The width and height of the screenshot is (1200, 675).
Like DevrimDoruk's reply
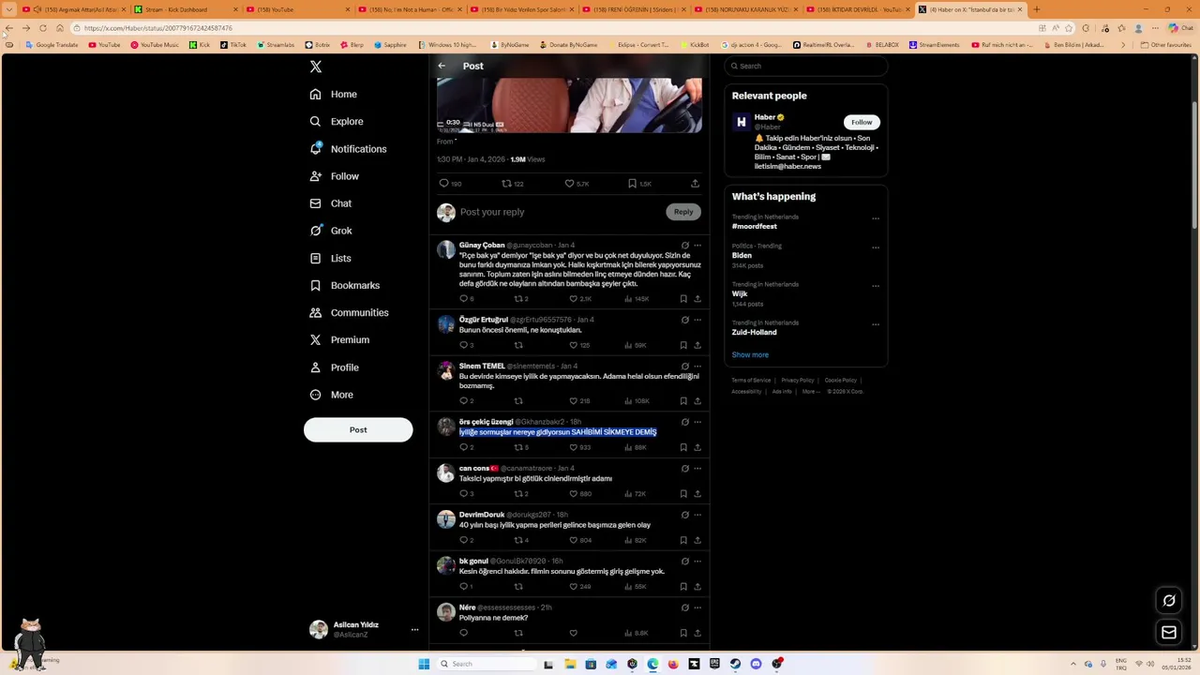pos(573,540)
